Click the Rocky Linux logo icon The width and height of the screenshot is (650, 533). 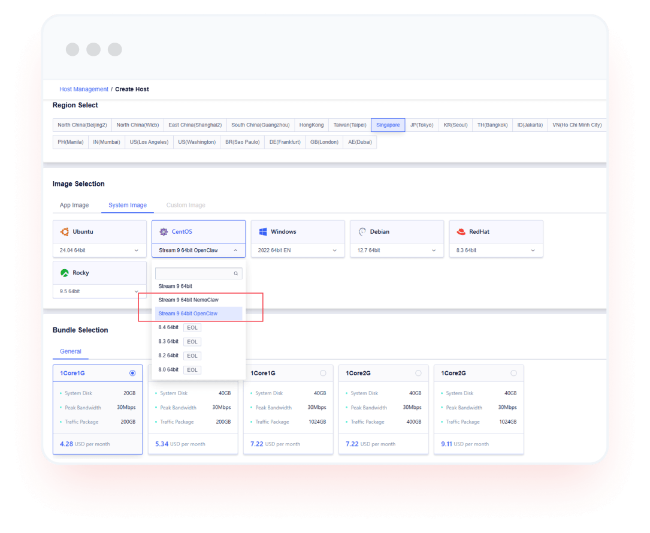(x=65, y=273)
